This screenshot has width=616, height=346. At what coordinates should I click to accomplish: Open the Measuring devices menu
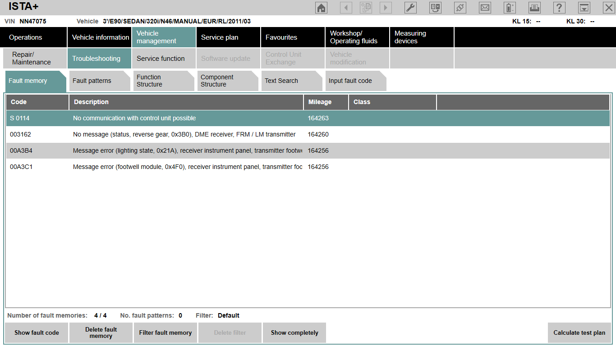click(422, 37)
